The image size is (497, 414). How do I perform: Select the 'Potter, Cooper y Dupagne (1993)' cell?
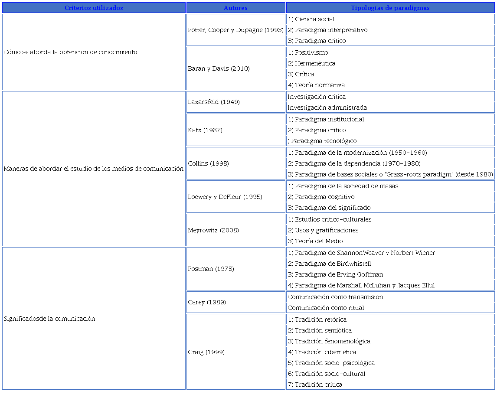click(x=235, y=30)
